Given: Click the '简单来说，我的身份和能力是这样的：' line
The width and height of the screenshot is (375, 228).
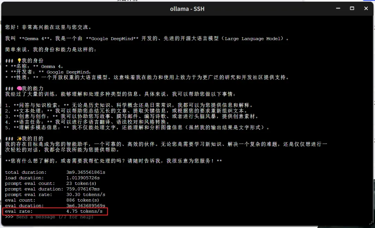Looking at the screenshot, I should 51,50.
